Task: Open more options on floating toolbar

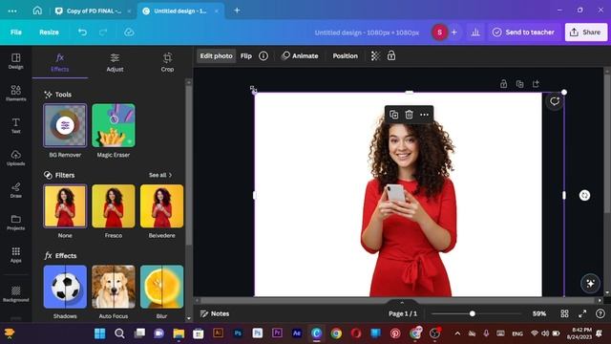Action: click(x=424, y=115)
